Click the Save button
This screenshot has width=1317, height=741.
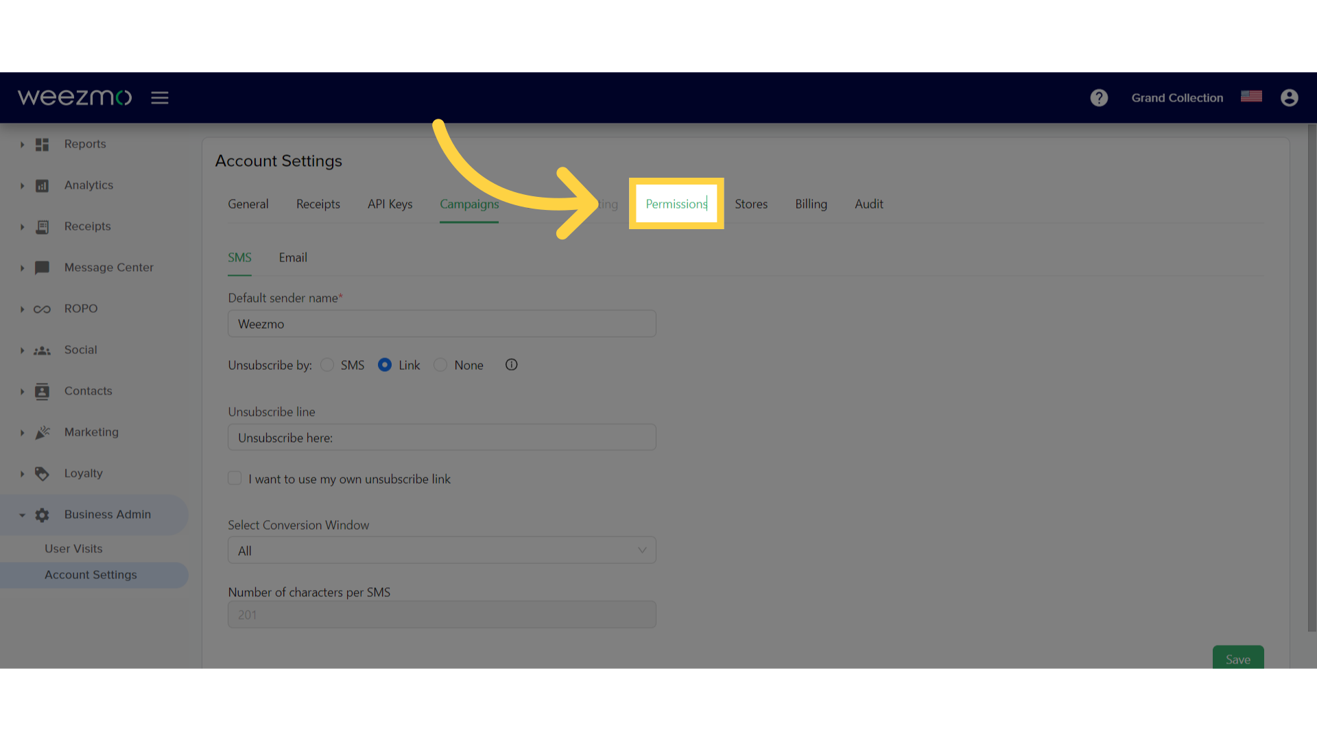(x=1237, y=658)
